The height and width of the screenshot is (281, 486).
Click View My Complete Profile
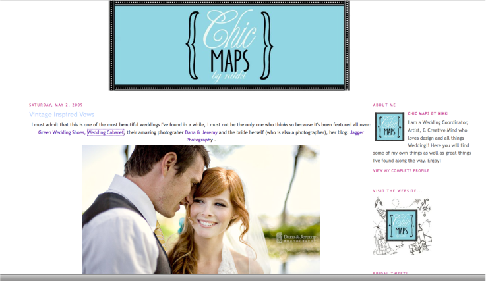tap(401, 170)
